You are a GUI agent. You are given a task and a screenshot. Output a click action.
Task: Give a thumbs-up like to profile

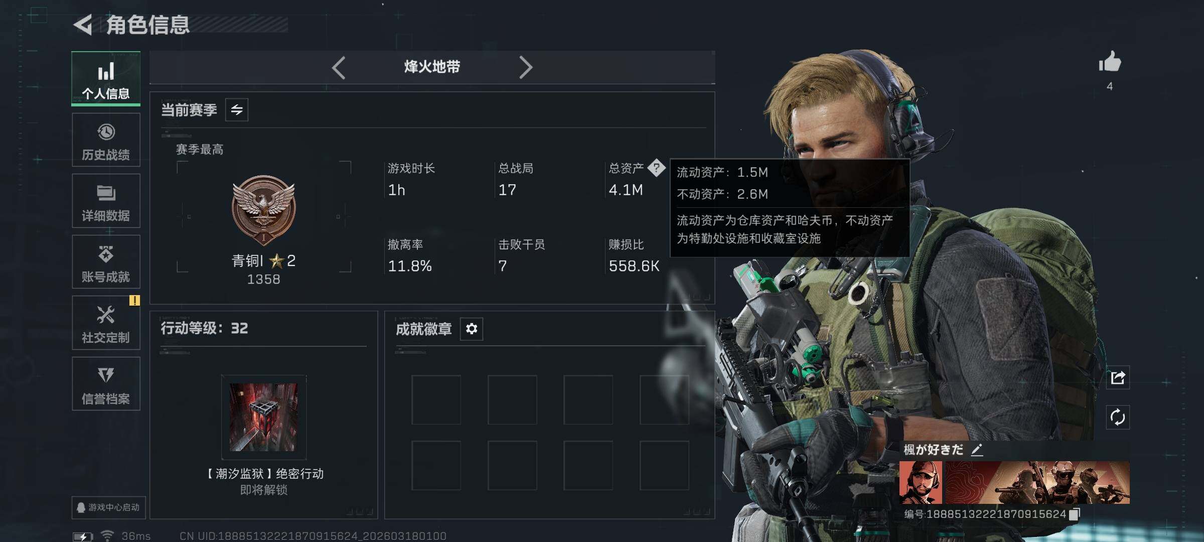(1110, 63)
